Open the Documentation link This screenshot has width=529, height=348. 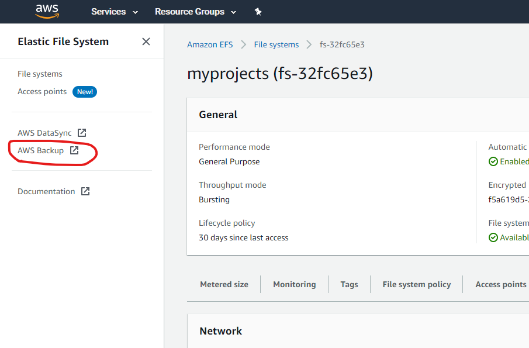[46, 191]
